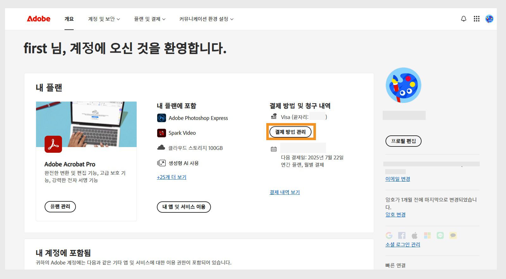
Task: Click the Adobe Photoshop Express icon
Action: pos(162,118)
